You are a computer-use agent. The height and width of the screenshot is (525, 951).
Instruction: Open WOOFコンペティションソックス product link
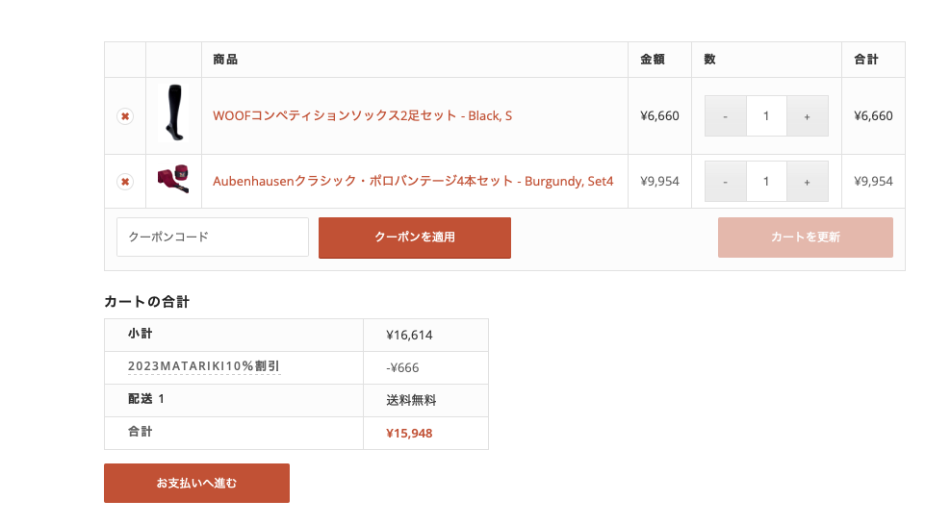click(362, 116)
